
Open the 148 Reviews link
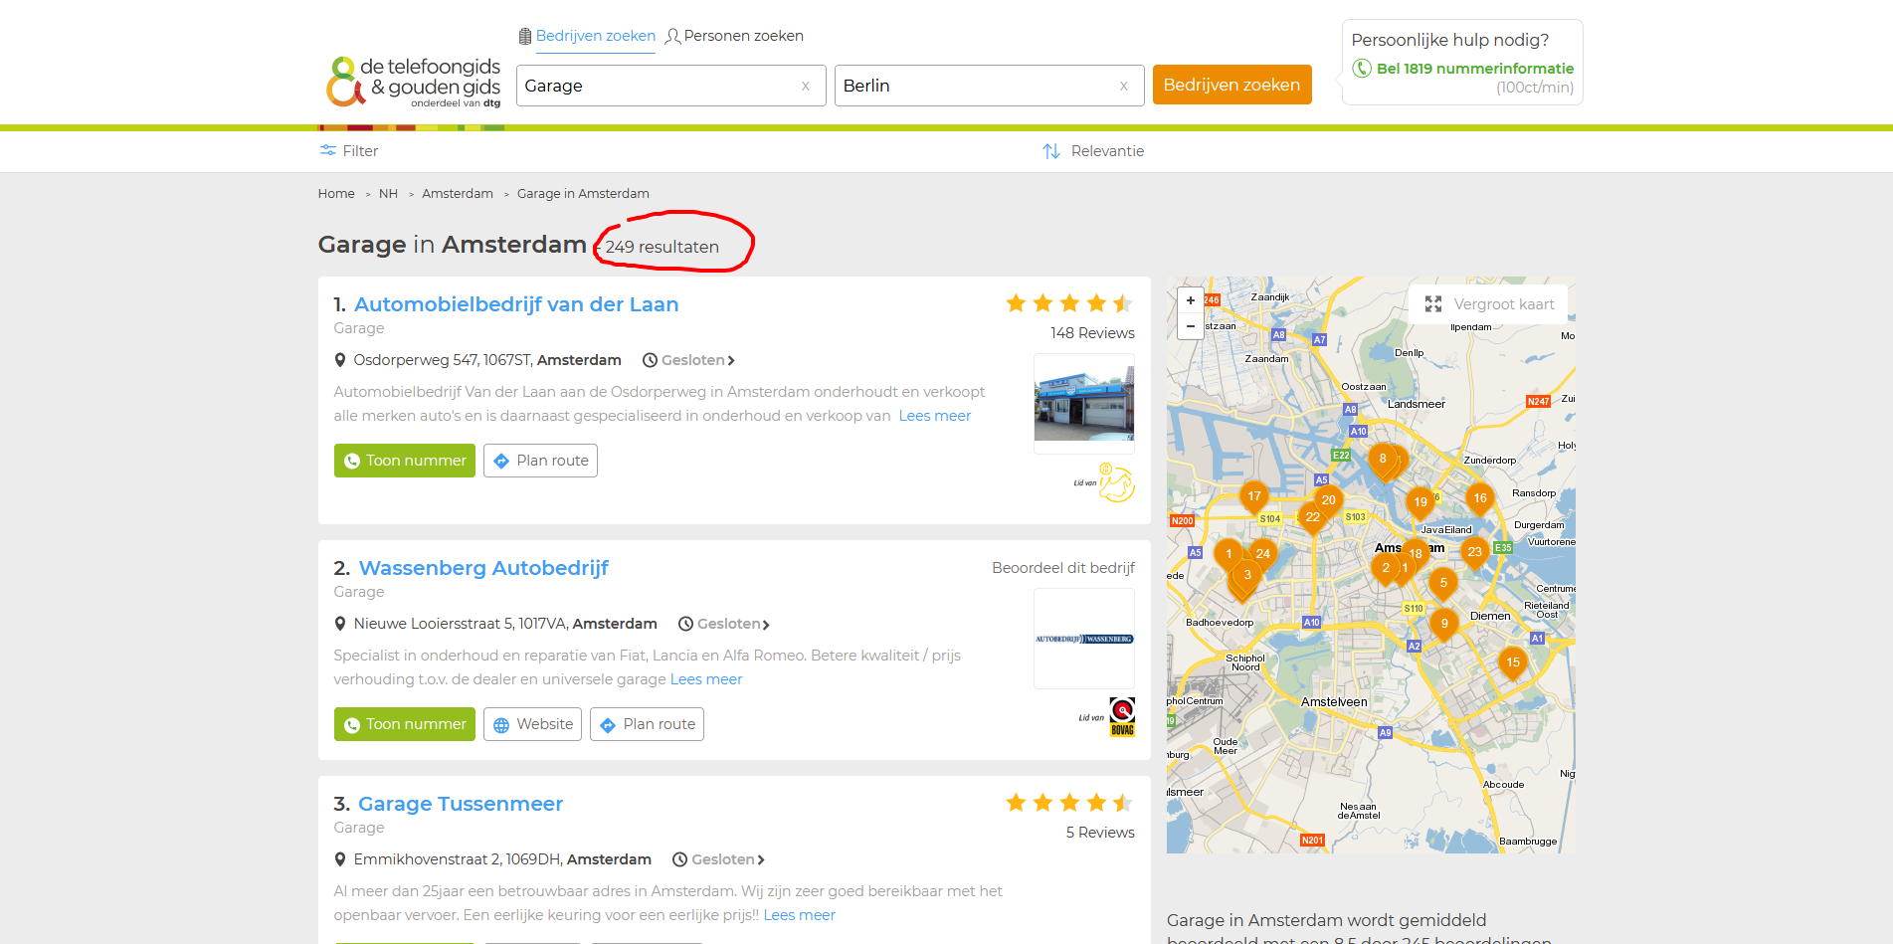pos(1092,333)
